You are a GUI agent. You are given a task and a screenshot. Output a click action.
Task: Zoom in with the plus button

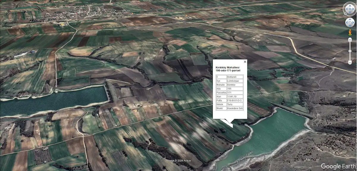click(350, 40)
